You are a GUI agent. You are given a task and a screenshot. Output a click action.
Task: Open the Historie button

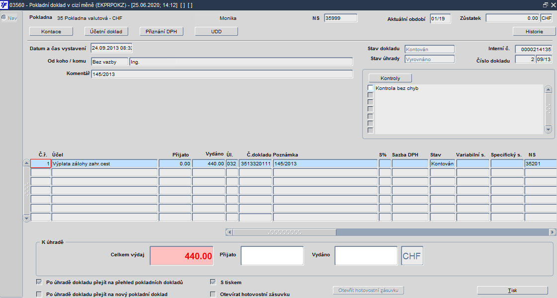[534, 32]
